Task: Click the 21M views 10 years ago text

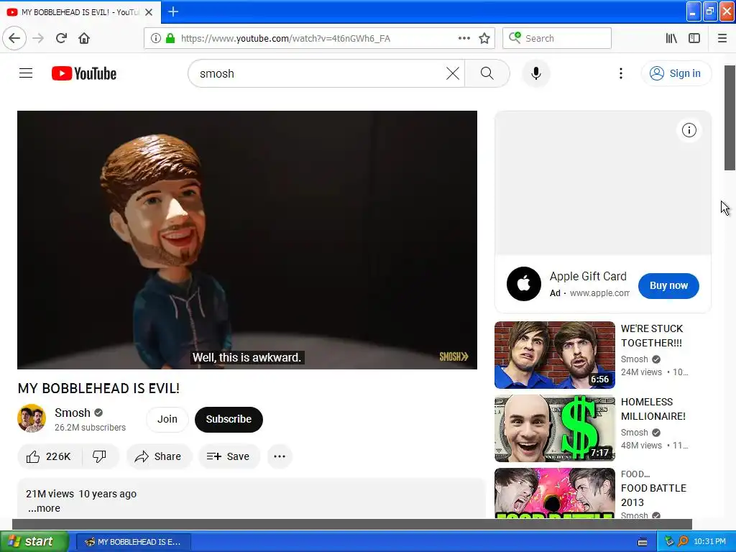Action: pyautogui.click(x=81, y=494)
